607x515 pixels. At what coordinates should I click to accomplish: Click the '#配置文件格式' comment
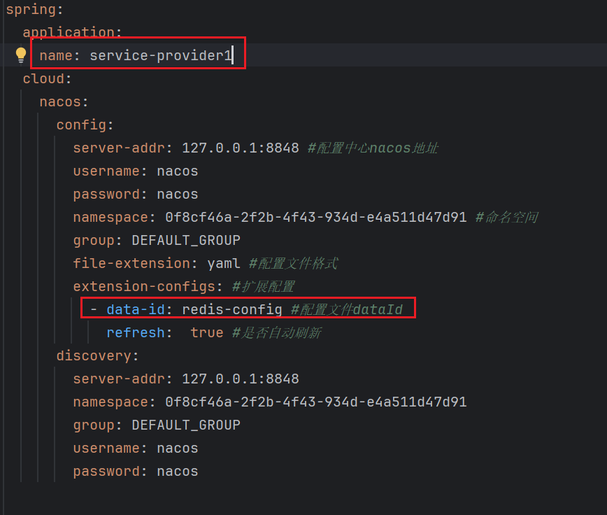point(294,264)
